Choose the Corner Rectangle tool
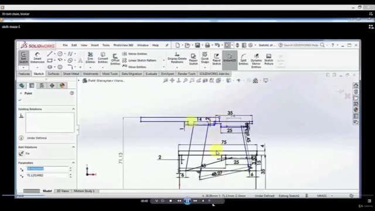Image resolution: width=375 pixels, height=211 pixels. pos(49,60)
